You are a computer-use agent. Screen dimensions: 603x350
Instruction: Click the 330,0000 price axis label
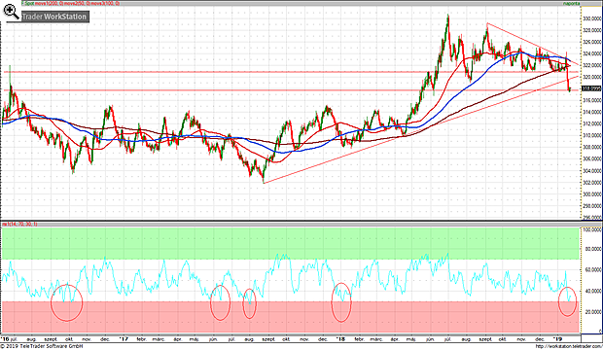592,18
